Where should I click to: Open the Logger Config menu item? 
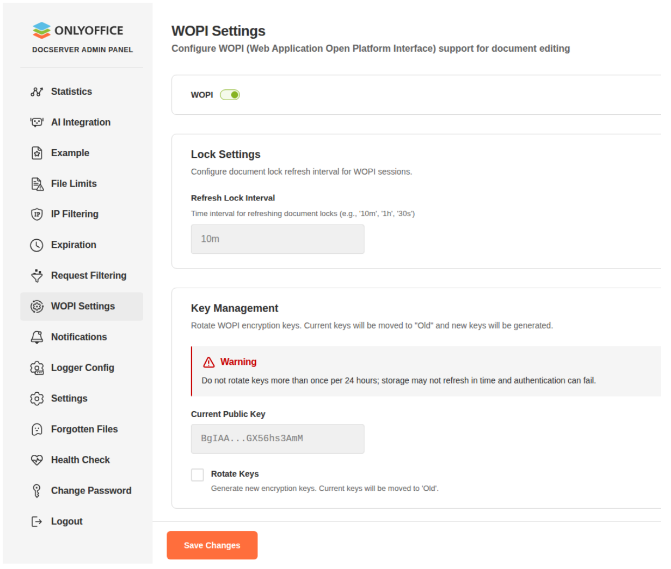point(82,368)
